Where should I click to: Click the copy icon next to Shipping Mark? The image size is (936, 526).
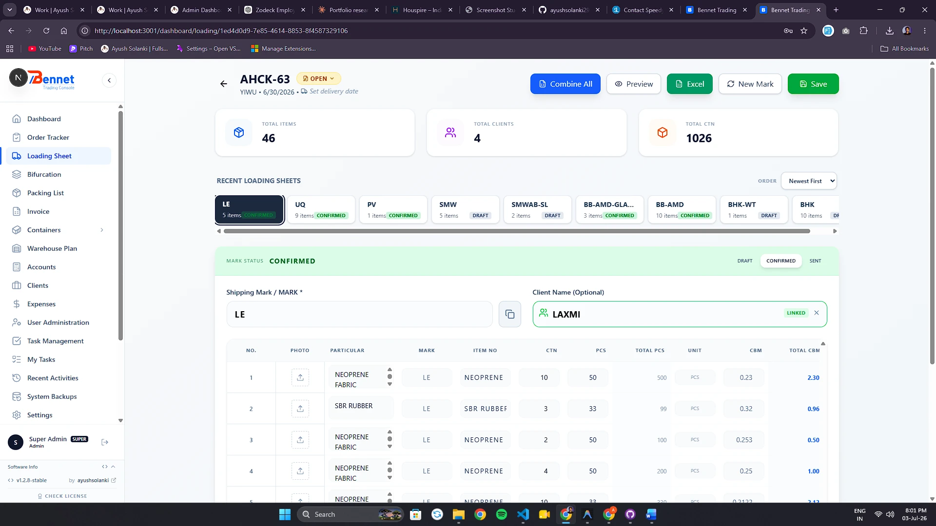click(x=510, y=314)
